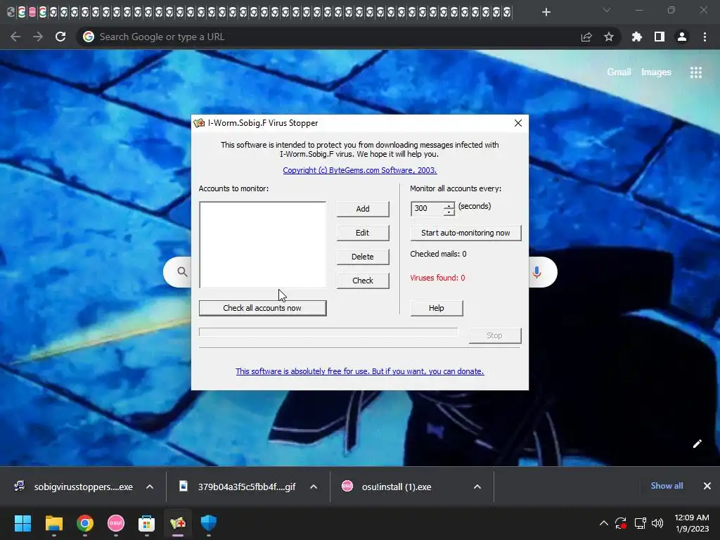Image resolution: width=720 pixels, height=540 pixels.
Task: Open the donate link at dialog bottom
Action: (360, 371)
